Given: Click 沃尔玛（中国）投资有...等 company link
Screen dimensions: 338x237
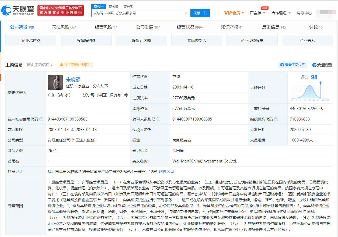Looking at the screenshot, I should pos(106,95).
